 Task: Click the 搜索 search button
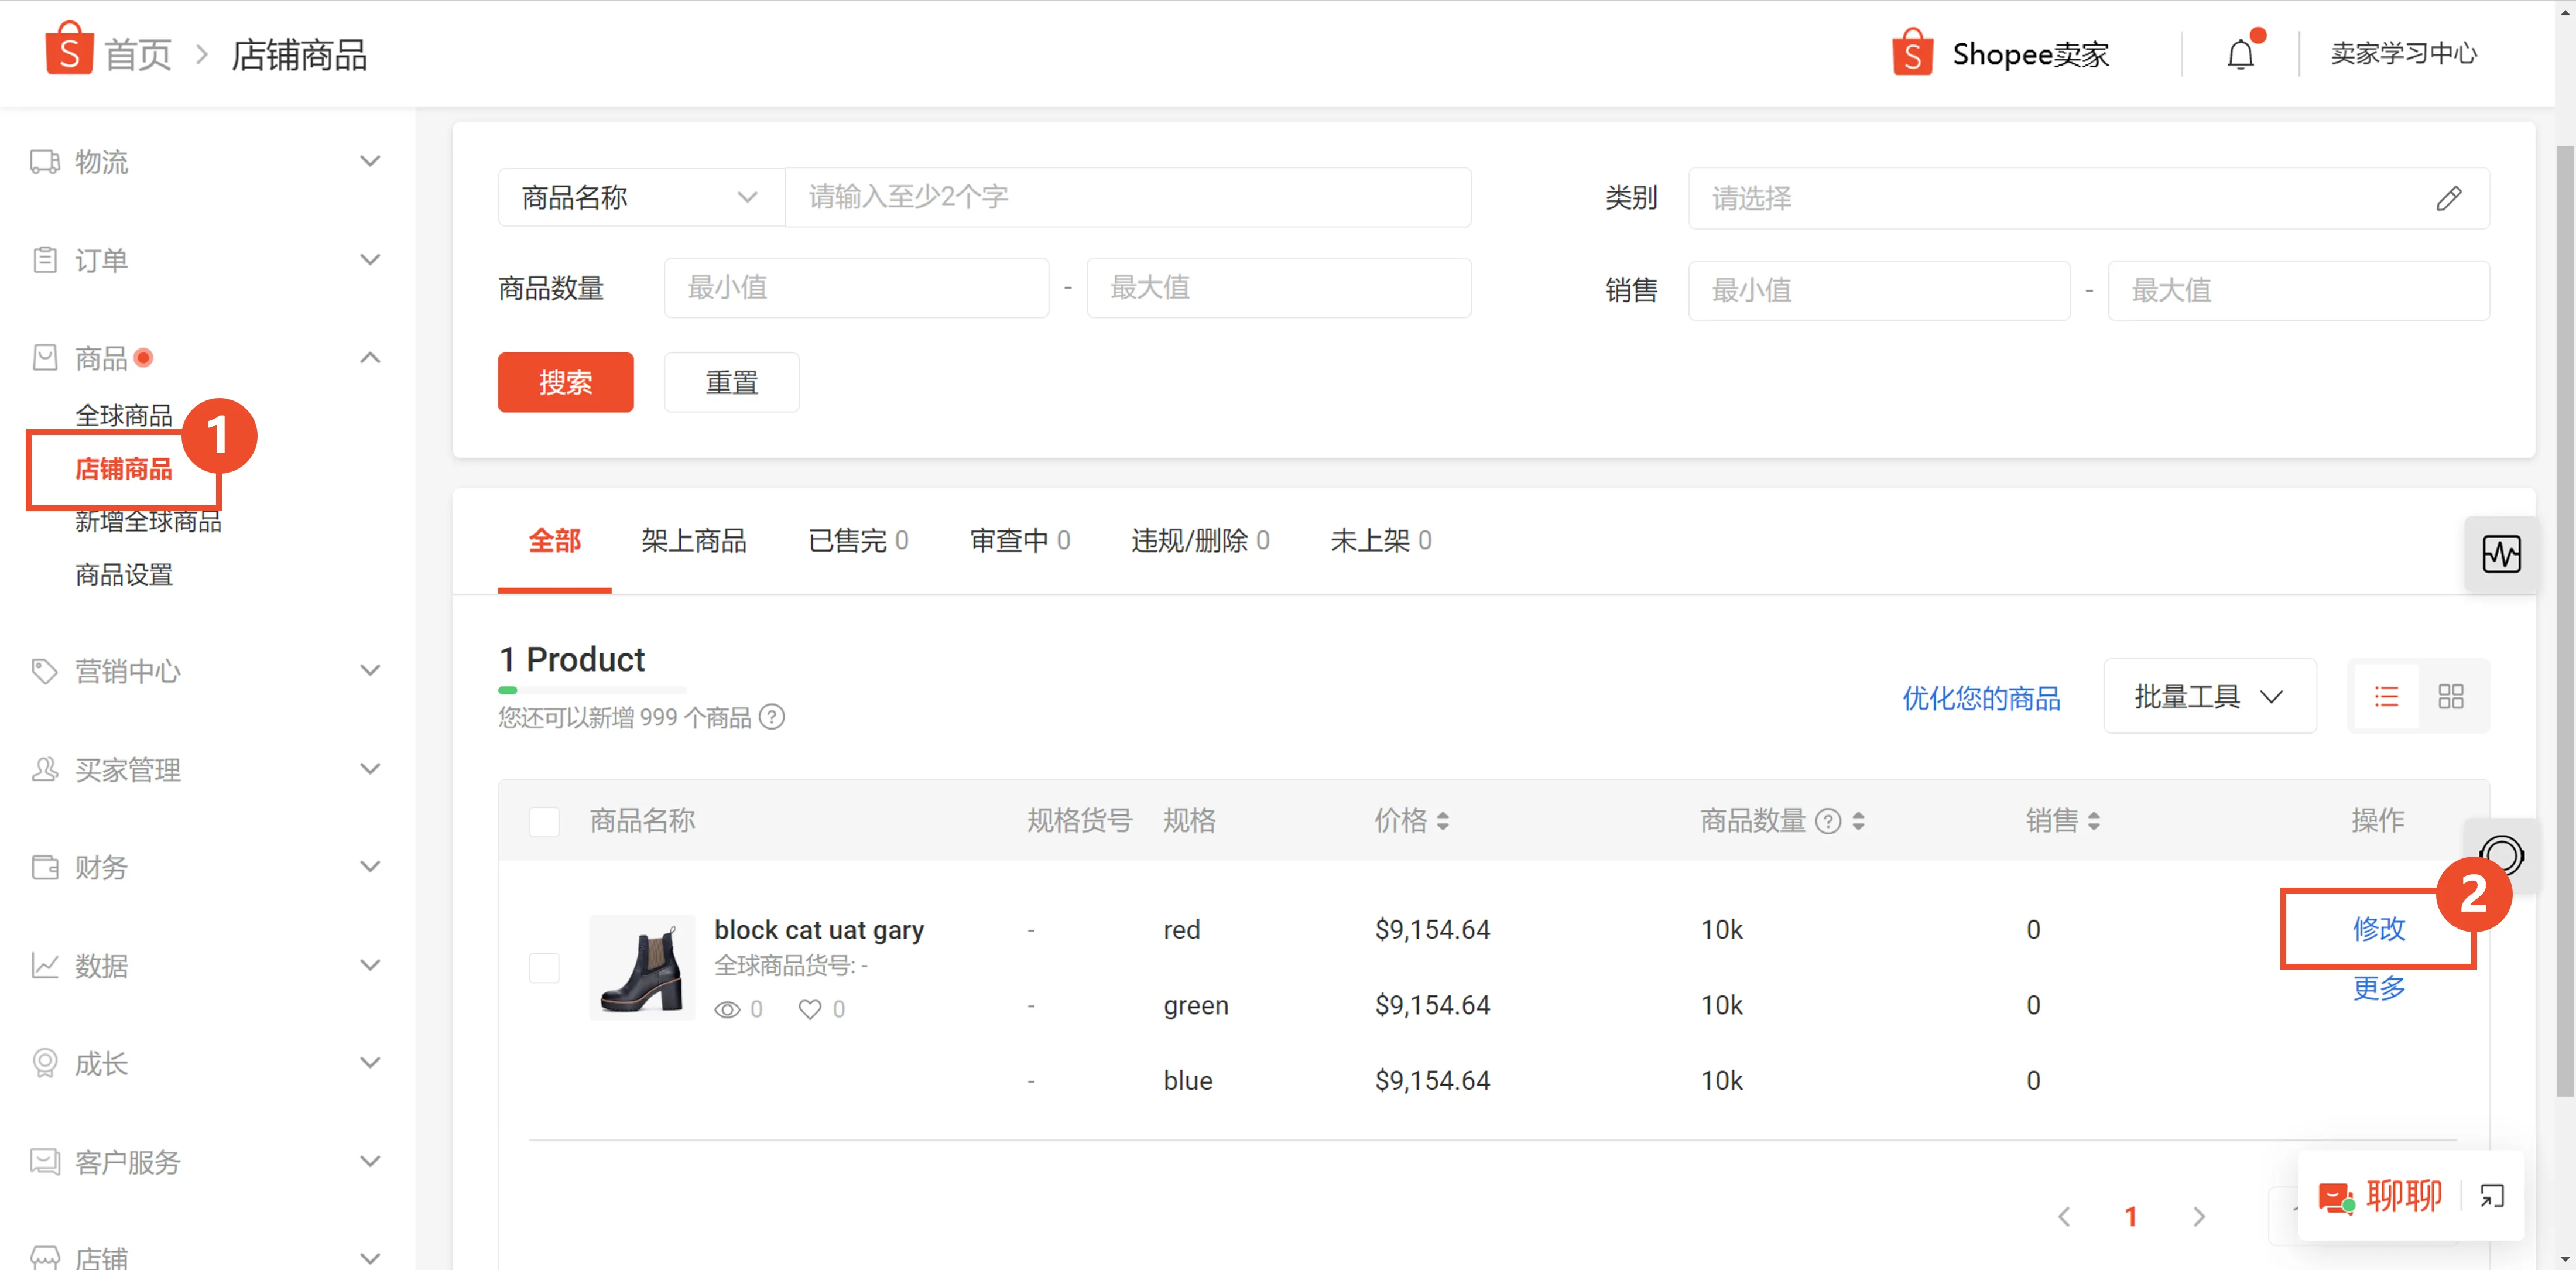(x=565, y=382)
